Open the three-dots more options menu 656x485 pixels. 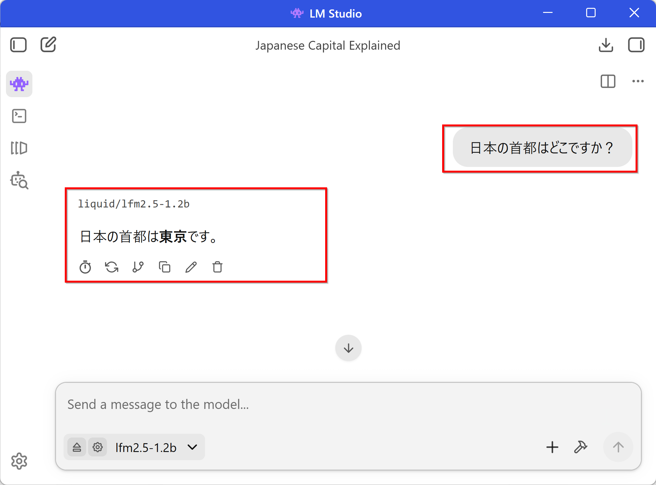(x=638, y=81)
